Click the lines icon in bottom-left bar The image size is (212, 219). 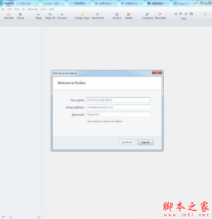coord(11,217)
